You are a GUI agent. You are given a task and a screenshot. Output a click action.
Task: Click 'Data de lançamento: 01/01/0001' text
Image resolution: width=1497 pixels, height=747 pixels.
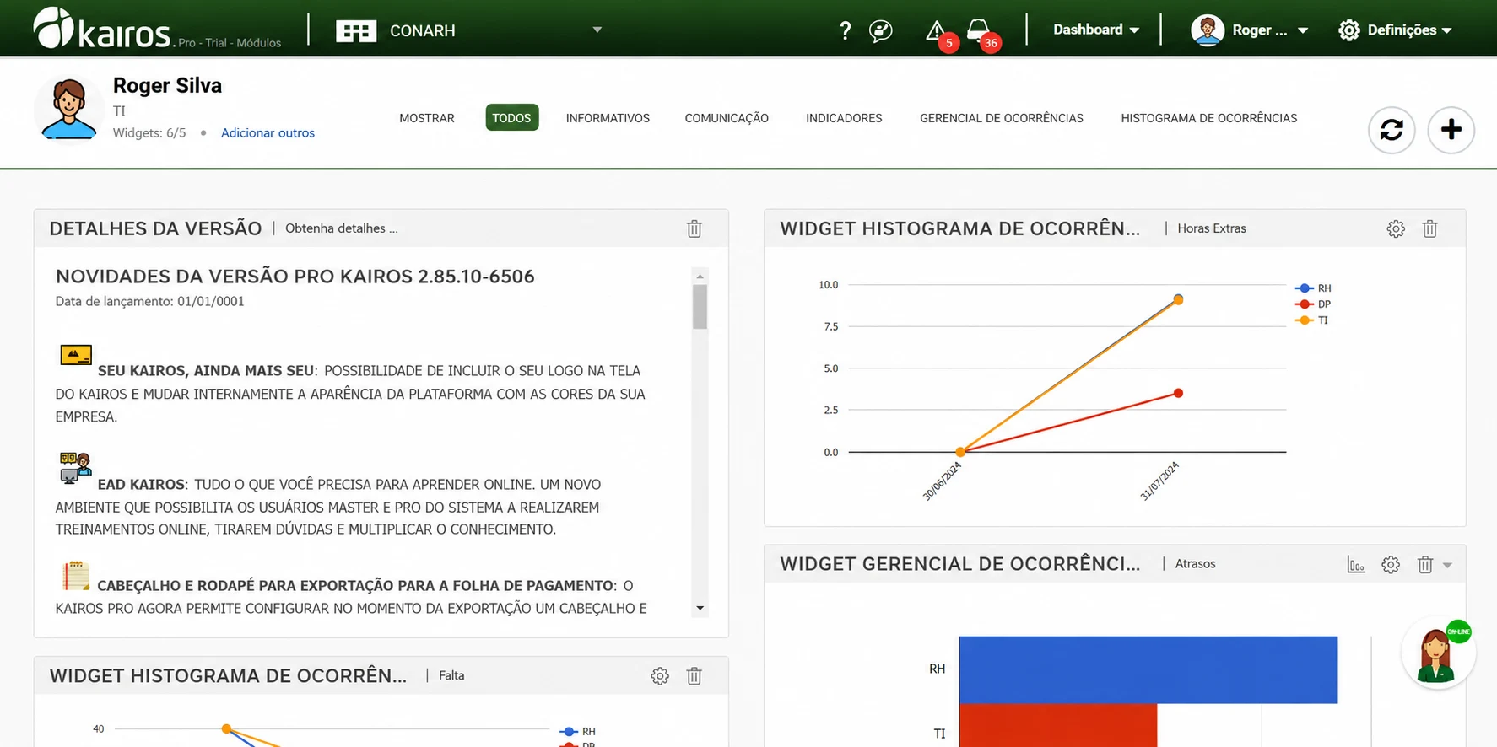150,301
